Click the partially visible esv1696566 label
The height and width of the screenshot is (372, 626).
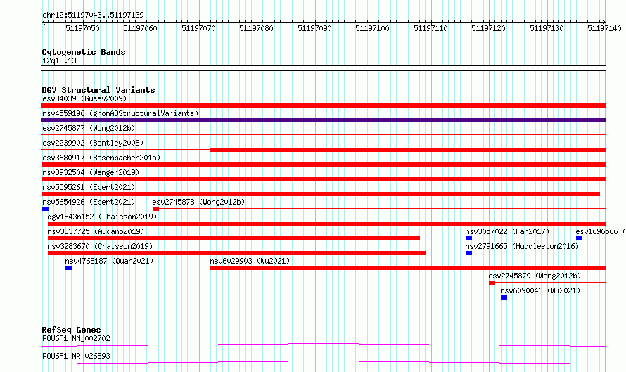point(600,231)
